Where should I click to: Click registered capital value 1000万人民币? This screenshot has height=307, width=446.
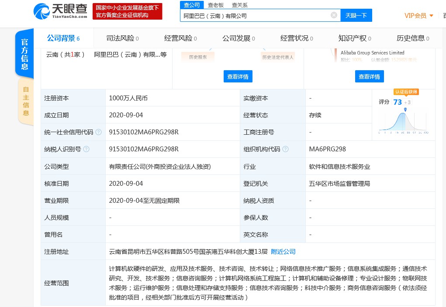(128, 98)
